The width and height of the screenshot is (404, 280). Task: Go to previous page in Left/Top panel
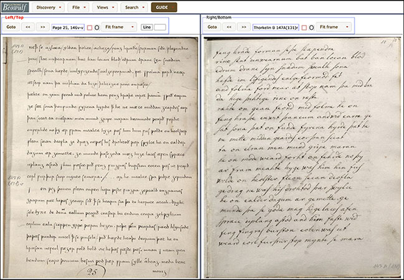click(28, 27)
